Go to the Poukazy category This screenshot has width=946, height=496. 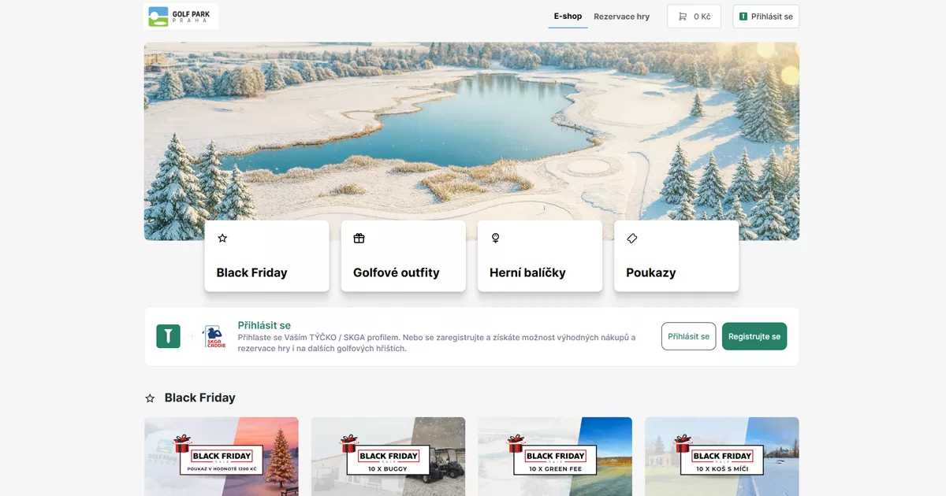pos(676,257)
